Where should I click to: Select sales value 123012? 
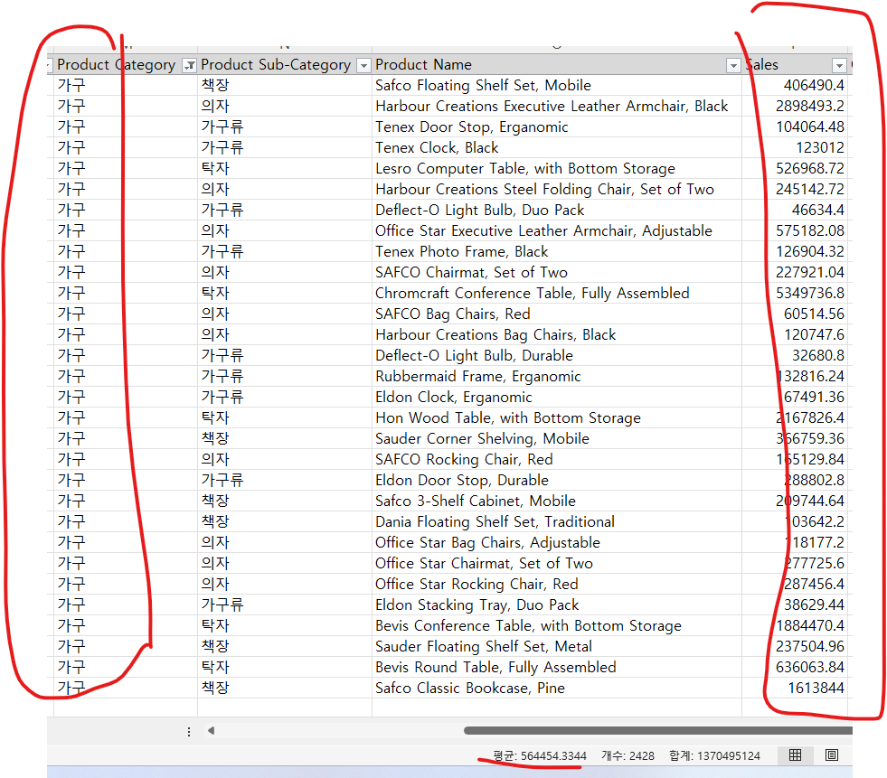pyautogui.click(x=795, y=147)
